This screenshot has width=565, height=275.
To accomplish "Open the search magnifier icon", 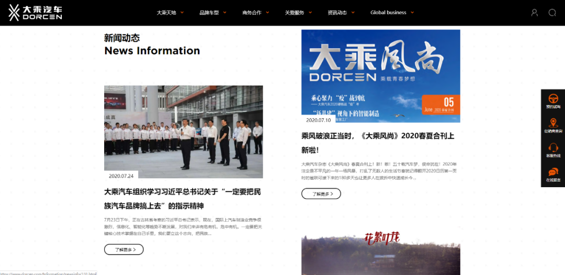I will 552,13.
